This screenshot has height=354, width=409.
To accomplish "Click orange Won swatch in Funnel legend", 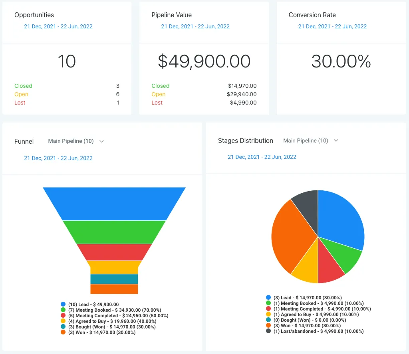I will coord(63,332).
